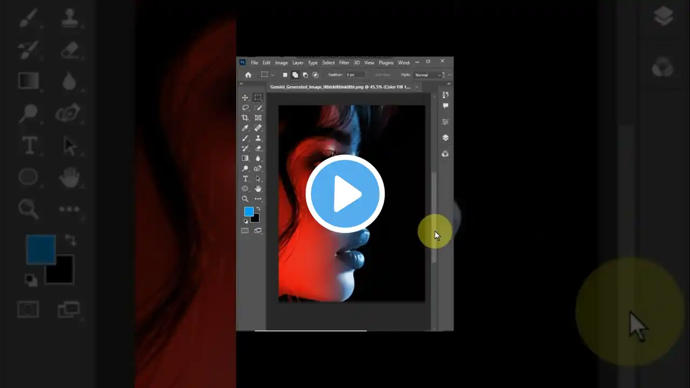690x388 pixels.
Task: Open the Edit Toolbar three-dots menu
Action: click(258, 199)
